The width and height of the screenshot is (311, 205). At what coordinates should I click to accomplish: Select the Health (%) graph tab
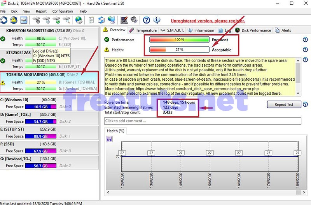pos(115,131)
